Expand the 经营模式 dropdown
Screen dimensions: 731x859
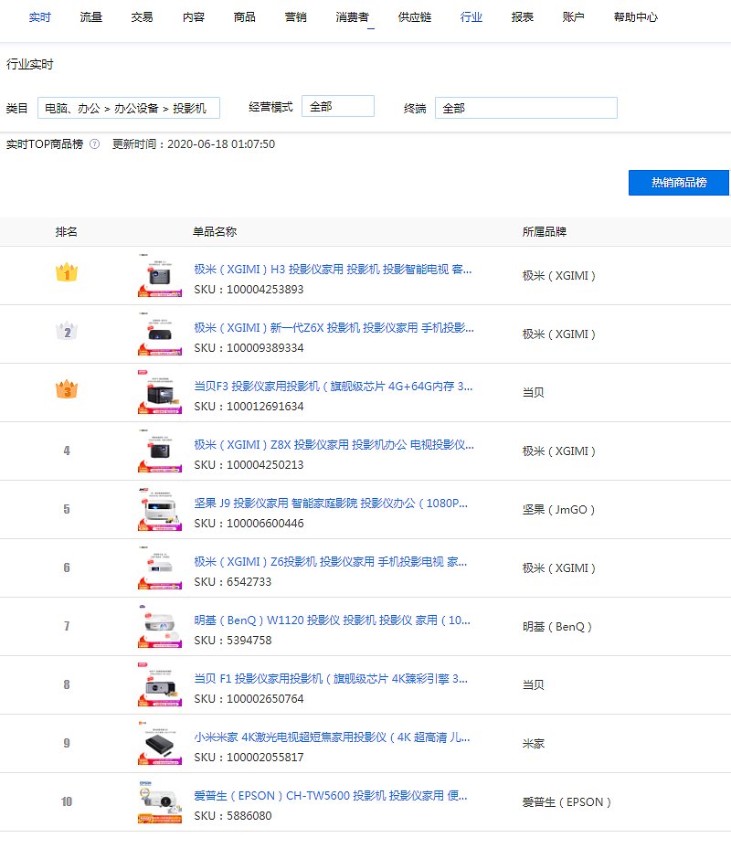point(338,106)
